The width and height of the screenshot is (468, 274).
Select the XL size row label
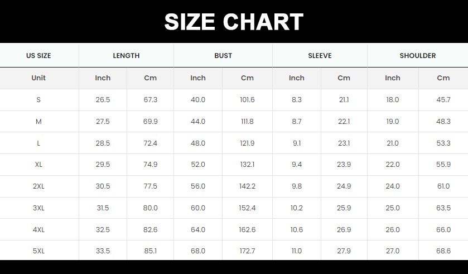click(x=38, y=165)
